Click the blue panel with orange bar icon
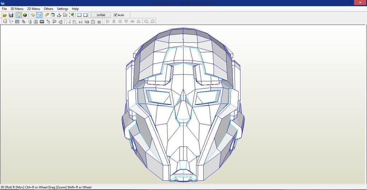The width and height of the screenshot is (367, 190). coord(65,15)
